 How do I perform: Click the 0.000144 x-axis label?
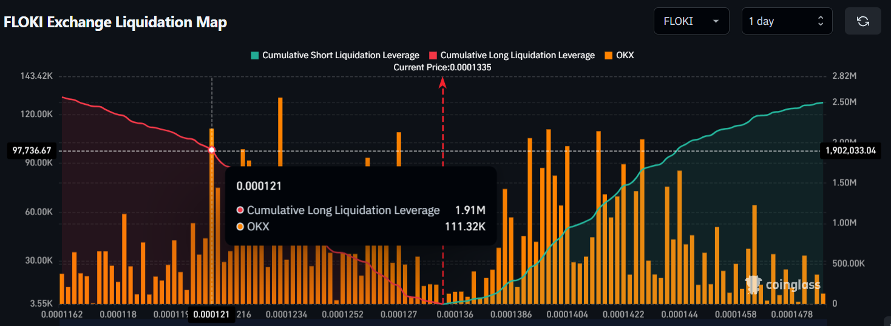pyautogui.click(x=680, y=314)
